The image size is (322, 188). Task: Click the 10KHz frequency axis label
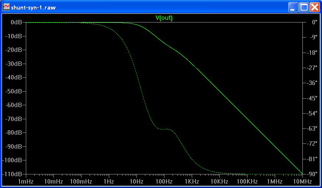pos(219,181)
